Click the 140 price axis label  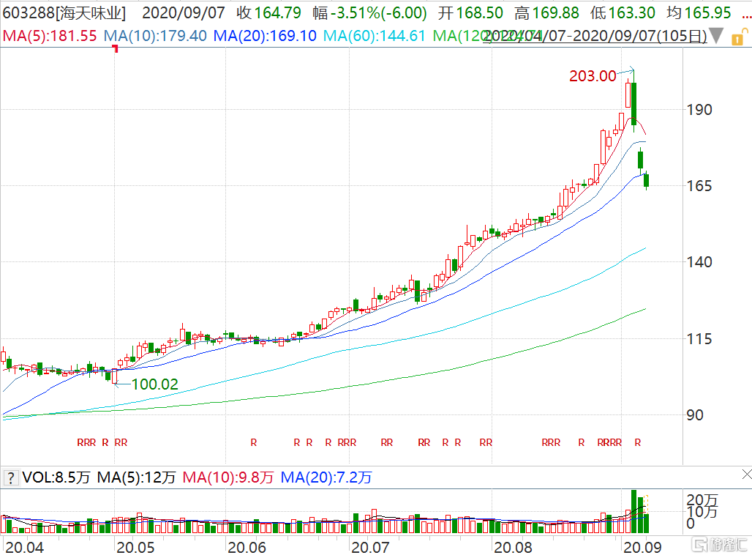(699, 262)
